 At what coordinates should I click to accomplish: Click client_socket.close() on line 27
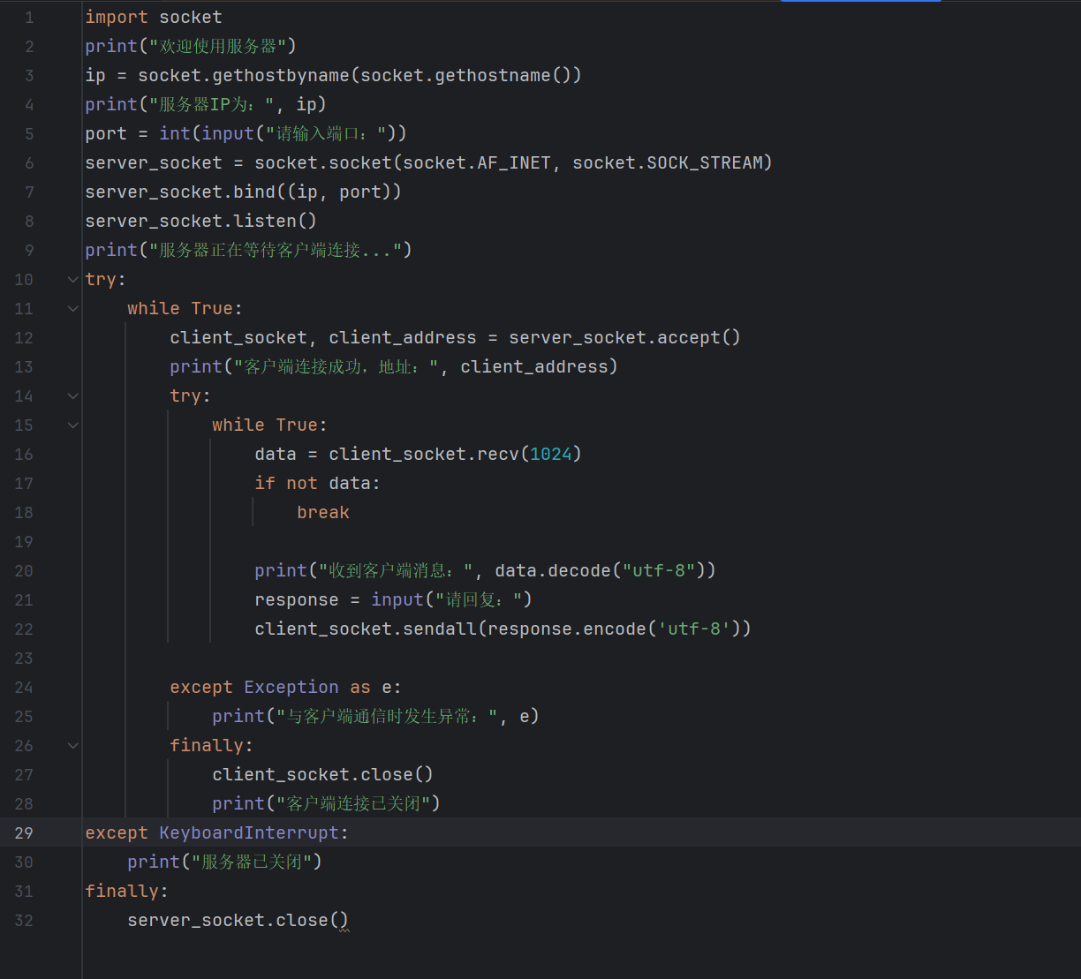pyautogui.click(x=323, y=774)
